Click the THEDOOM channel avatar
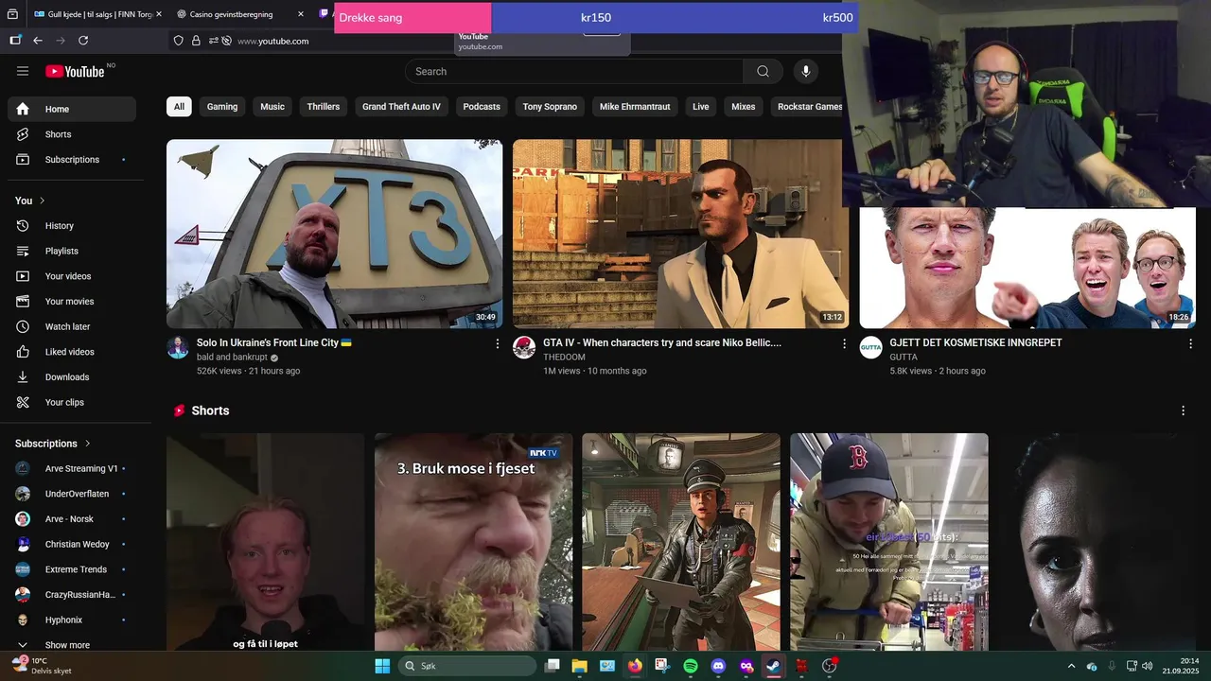 pyautogui.click(x=524, y=347)
